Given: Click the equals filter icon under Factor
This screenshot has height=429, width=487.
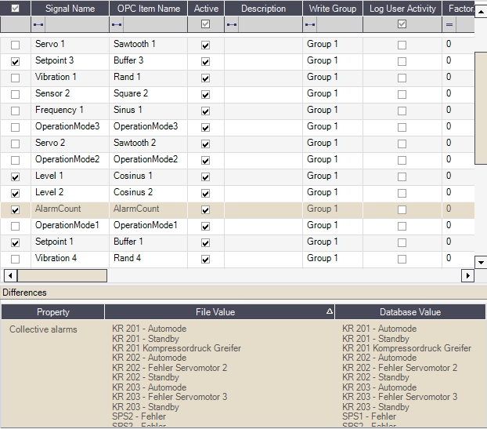Looking at the screenshot, I should pos(449,25).
